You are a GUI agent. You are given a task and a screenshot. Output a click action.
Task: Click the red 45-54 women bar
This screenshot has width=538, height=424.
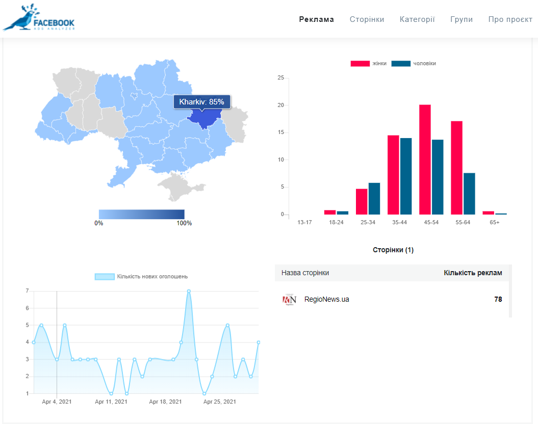point(425,160)
